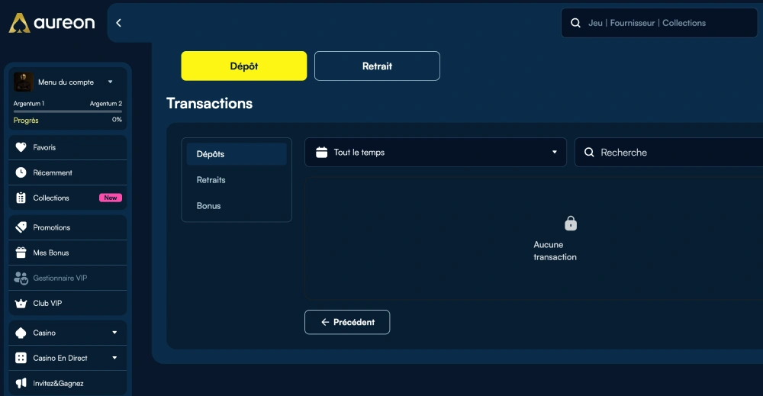This screenshot has width=763, height=396.
Task: Collapse the sidebar with the back chevron
Action: pos(118,23)
